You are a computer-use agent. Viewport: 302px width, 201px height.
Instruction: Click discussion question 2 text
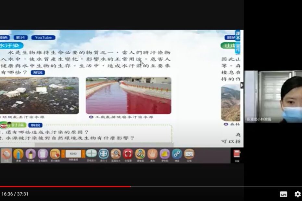tap(67, 138)
